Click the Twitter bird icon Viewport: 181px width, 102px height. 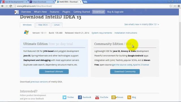coord(64,97)
